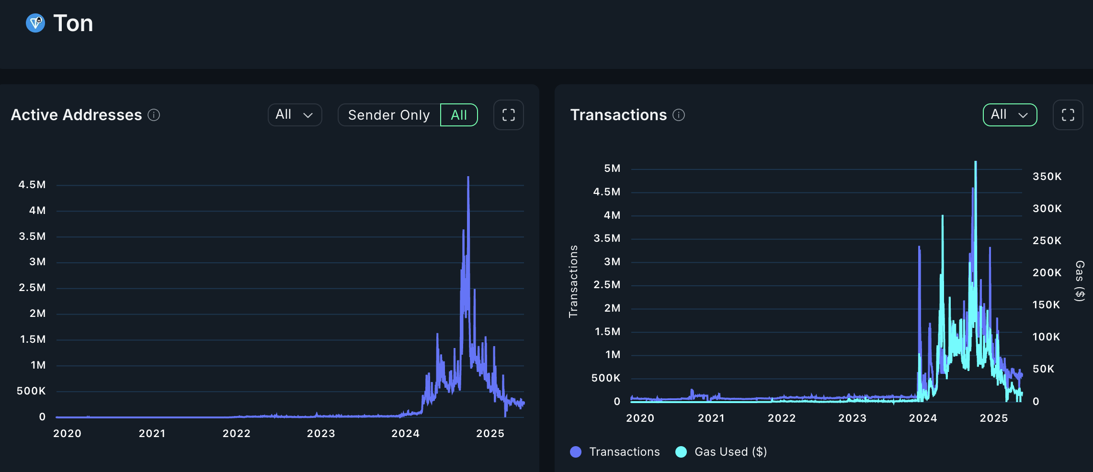Open the Transactions All time-range dropdown

[1010, 115]
